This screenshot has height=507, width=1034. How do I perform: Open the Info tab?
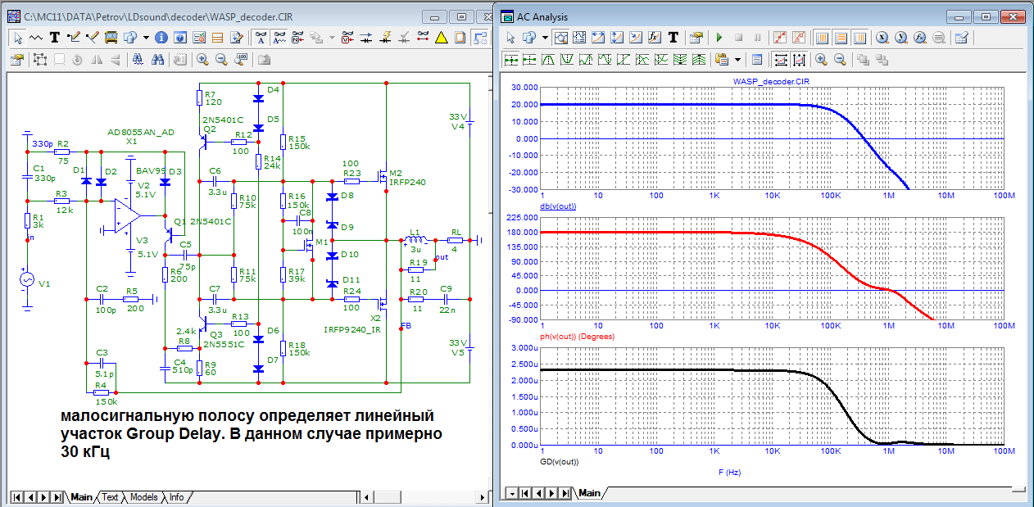pos(176,497)
